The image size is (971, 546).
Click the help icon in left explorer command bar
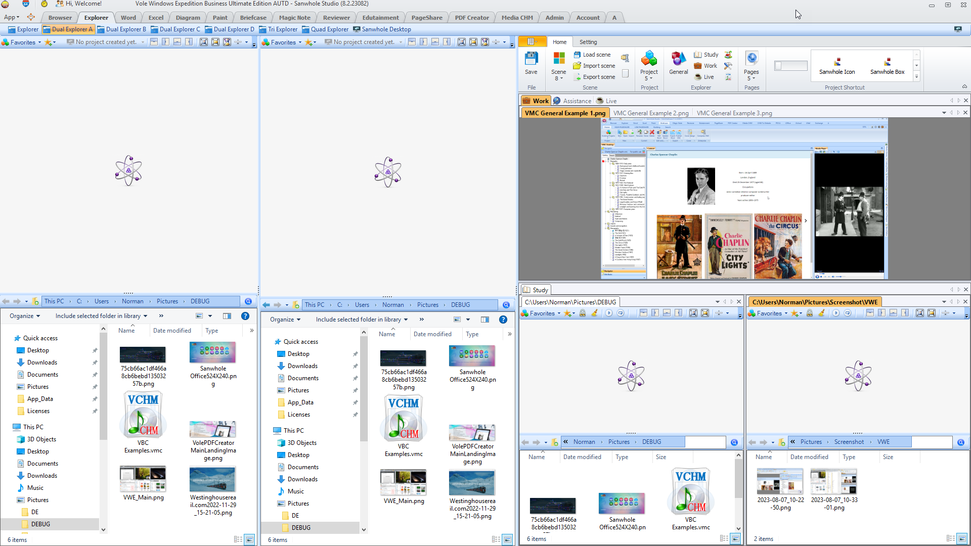point(245,316)
